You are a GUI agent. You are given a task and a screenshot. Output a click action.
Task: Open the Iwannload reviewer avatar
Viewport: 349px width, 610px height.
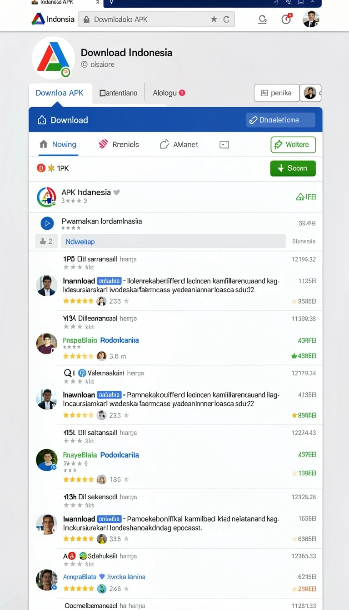[x=47, y=524]
